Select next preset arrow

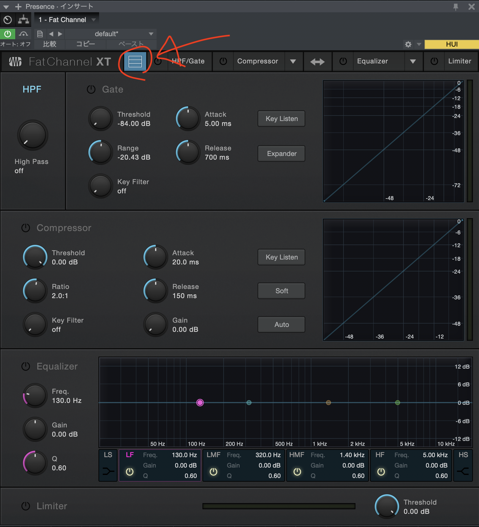coord(60,34)
